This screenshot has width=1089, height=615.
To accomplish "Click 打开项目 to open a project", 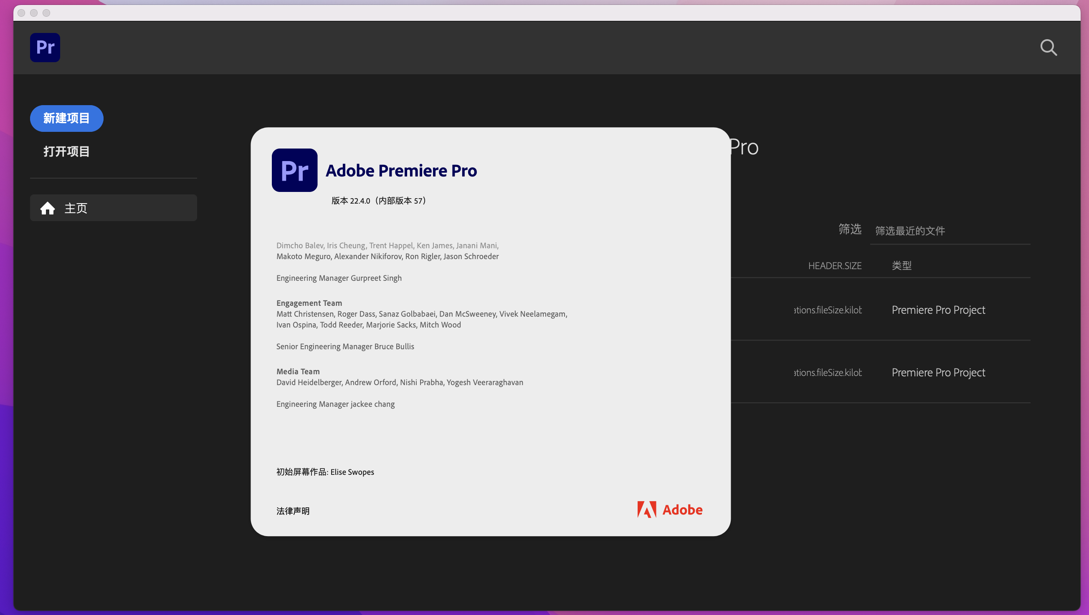I will (x=66, y=151).
